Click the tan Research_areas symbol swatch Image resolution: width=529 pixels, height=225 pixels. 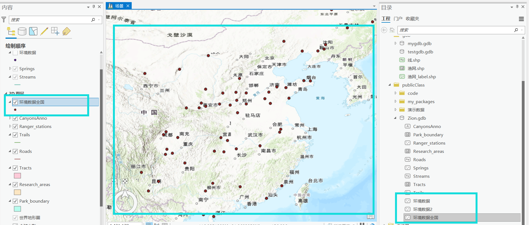tap(17, 192)
